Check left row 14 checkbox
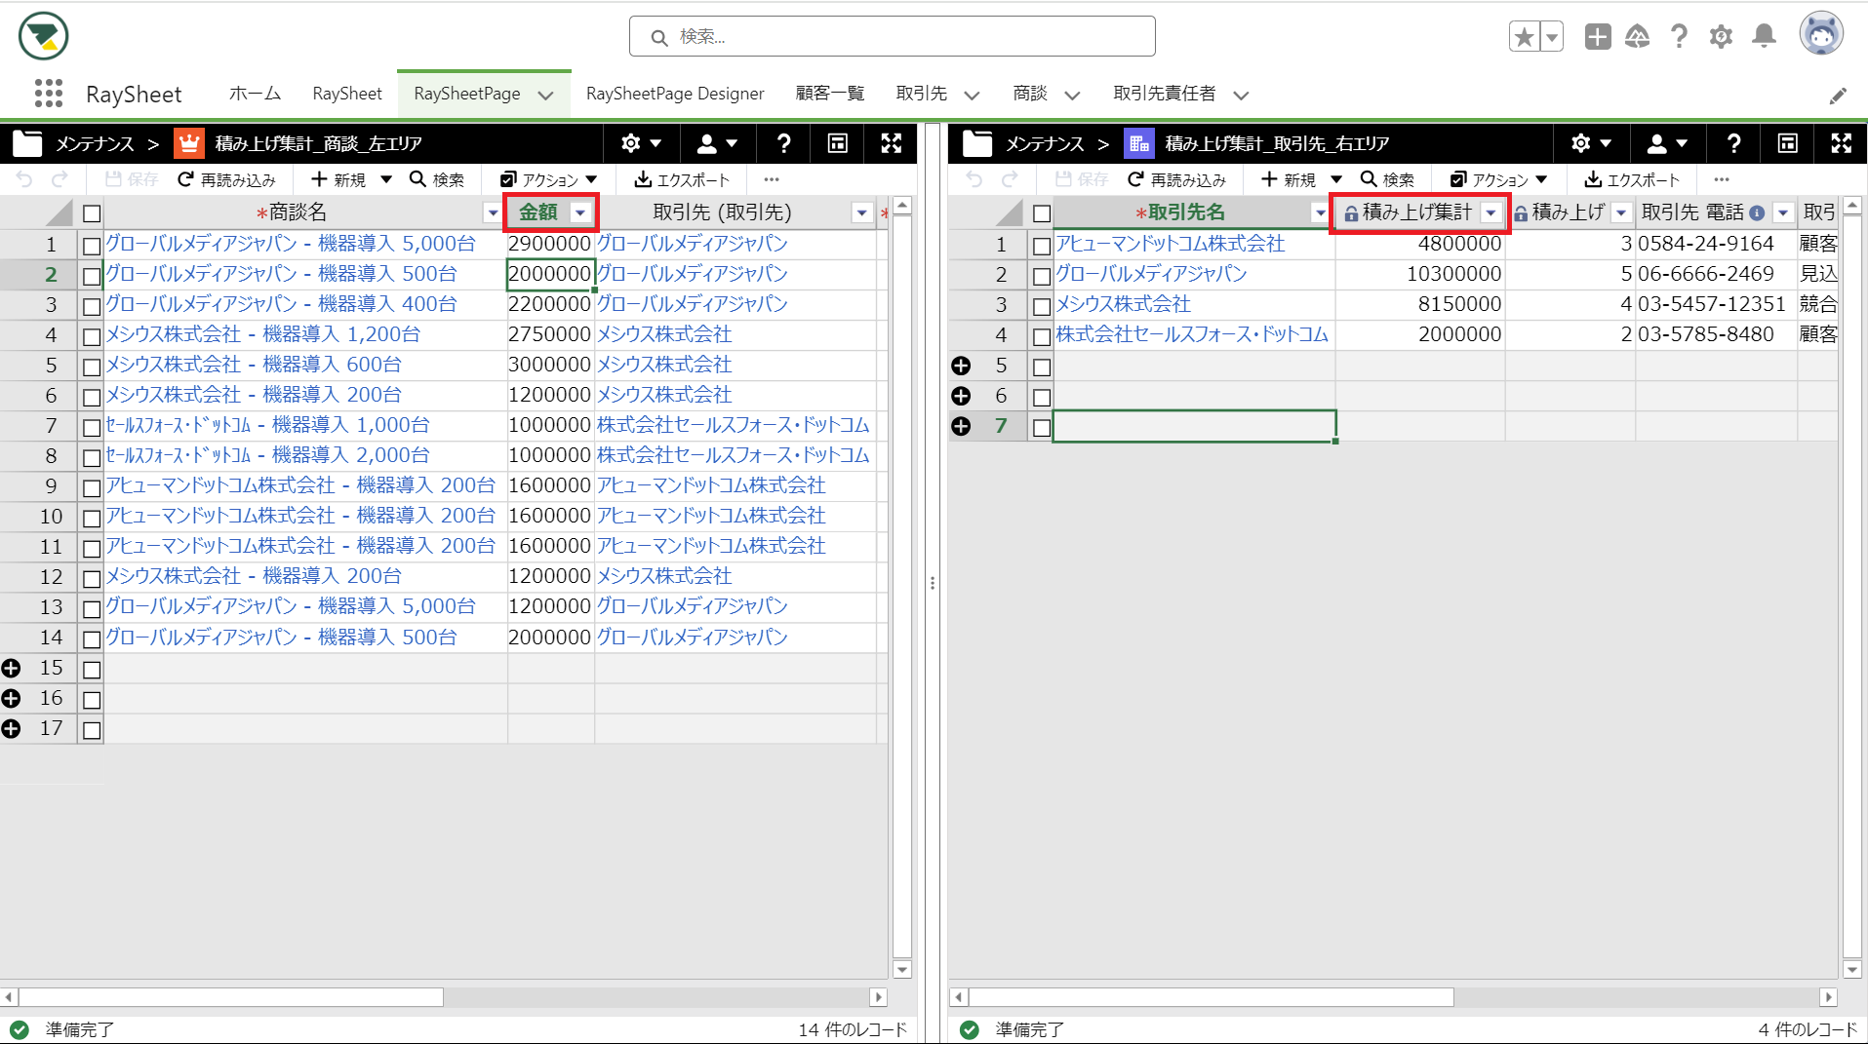 [92, 638]
